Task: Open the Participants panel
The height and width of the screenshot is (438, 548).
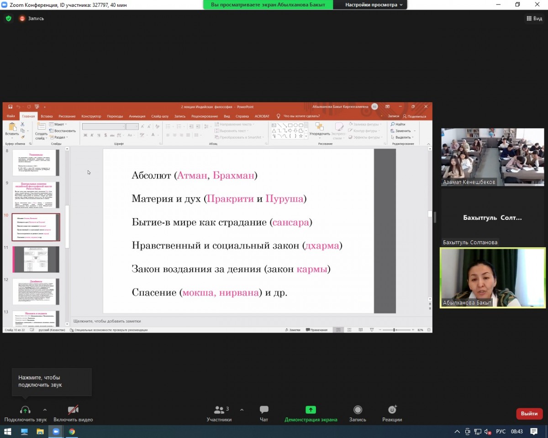Action: pyautogui.click(x=219, y=410)
